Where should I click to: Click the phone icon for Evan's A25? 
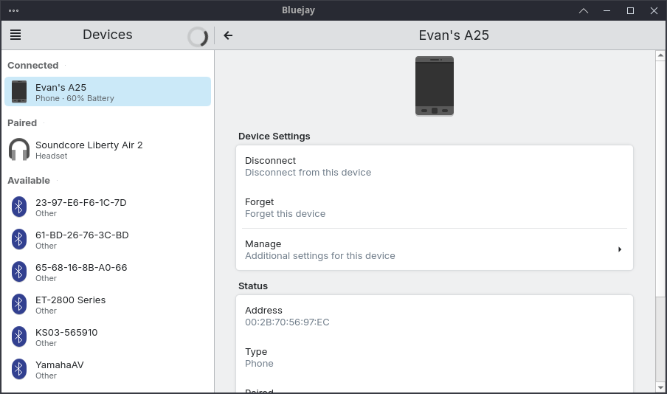pos(19,91)
